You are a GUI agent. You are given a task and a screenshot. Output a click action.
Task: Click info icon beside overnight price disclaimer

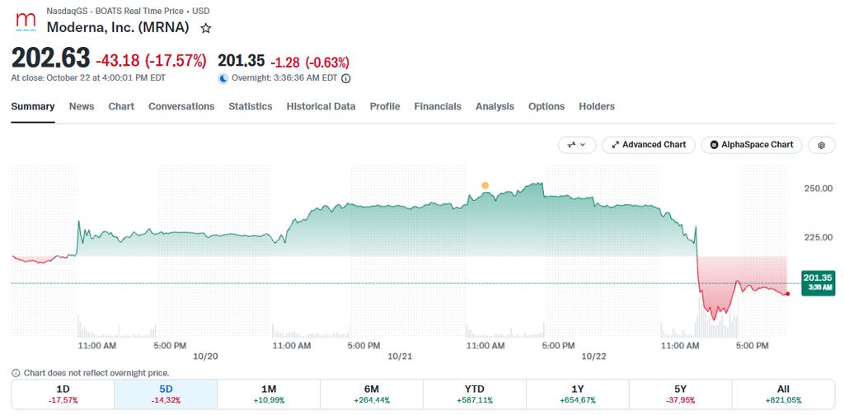click(x=16, y=373)
